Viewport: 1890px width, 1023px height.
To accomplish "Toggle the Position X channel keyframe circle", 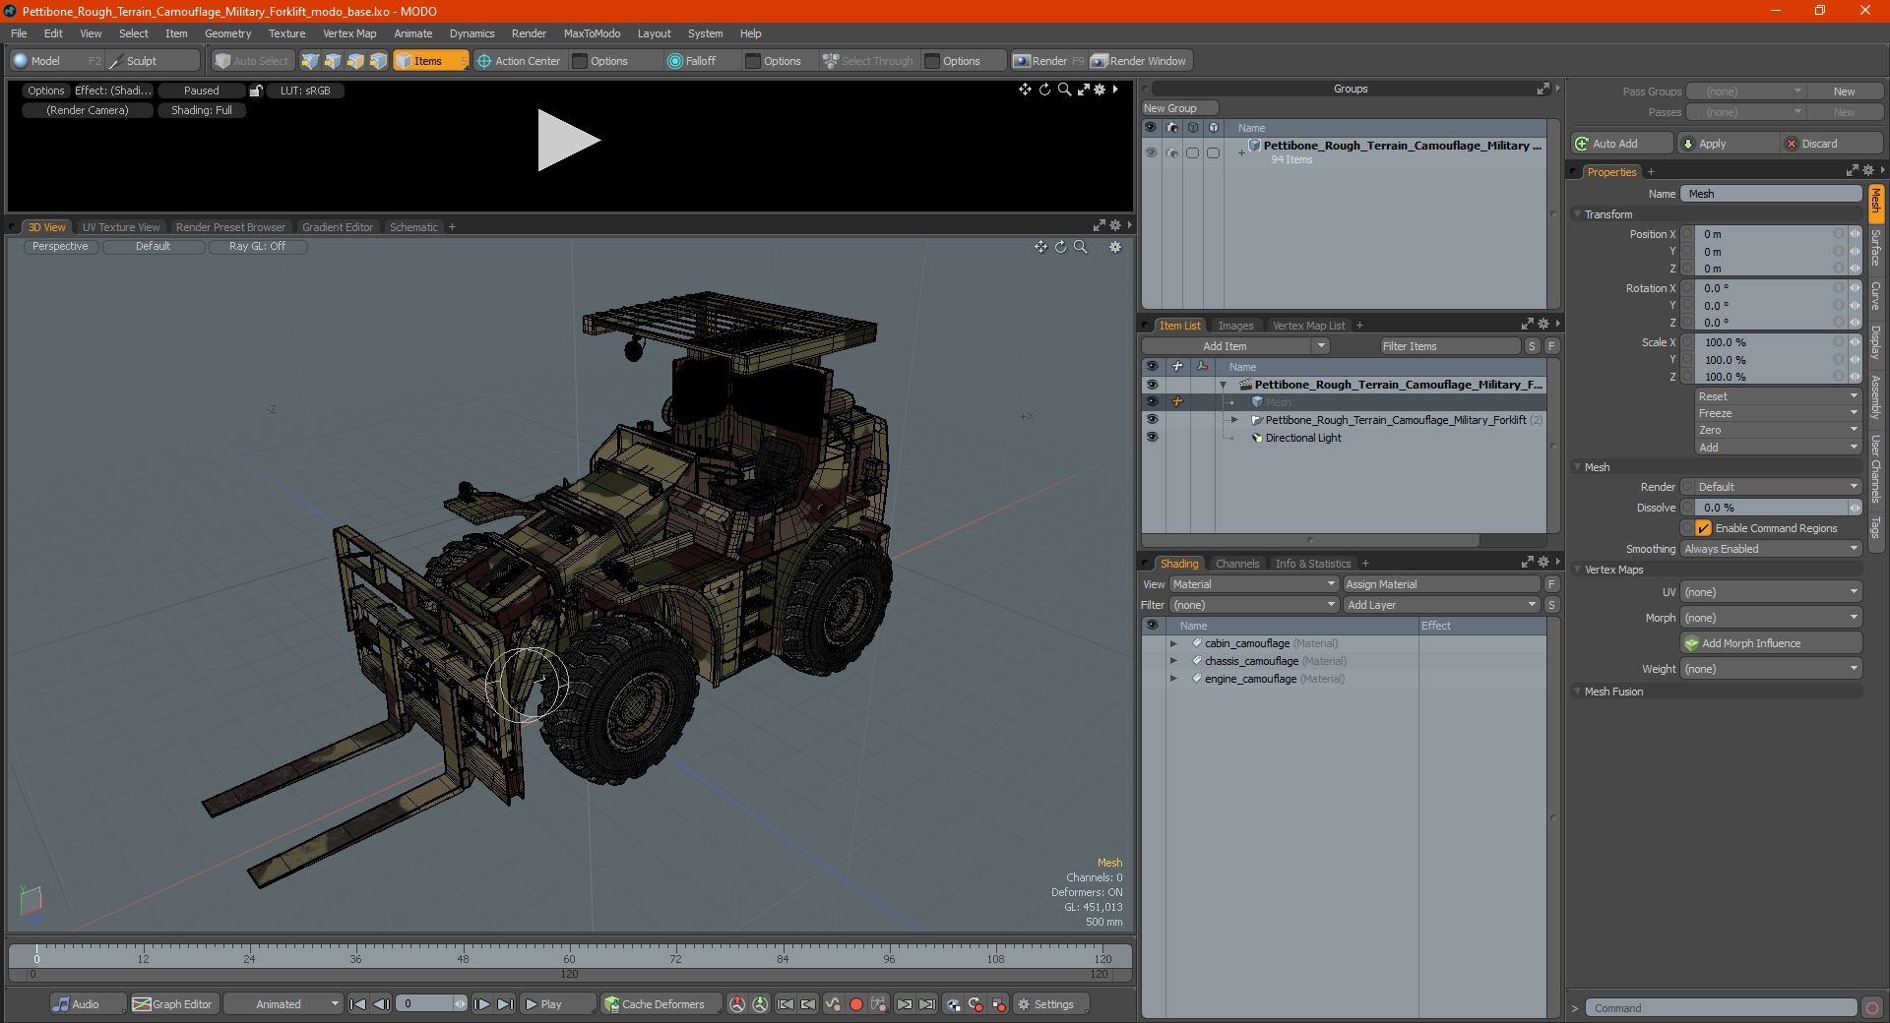I will click(x=1687, y=234).
